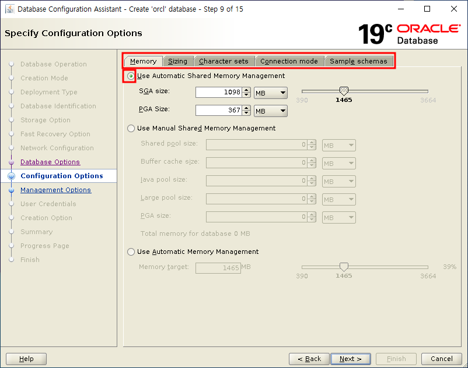
Task: Select Configuration Options step in sidebar
Action: click(x=61, y=176)
